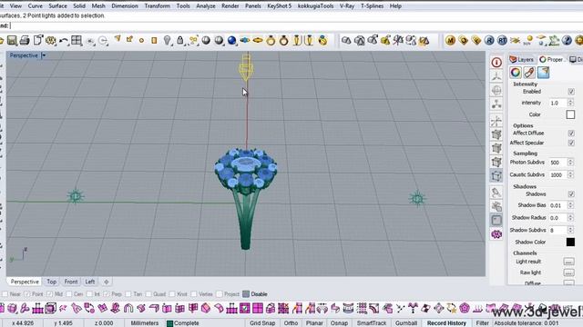Screen dimensions: 583x327
Task: Click the V-Ray R render icon
Action: [x=489, y=40]
